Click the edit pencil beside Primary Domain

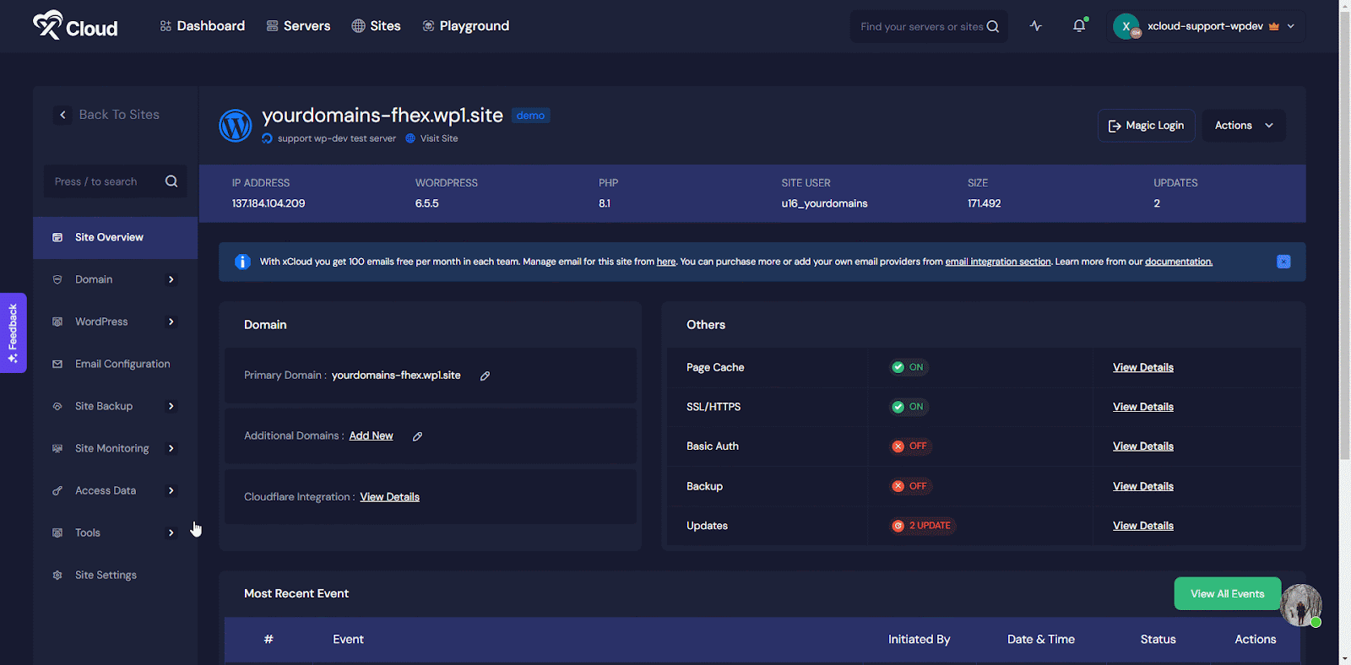(485, 376)
